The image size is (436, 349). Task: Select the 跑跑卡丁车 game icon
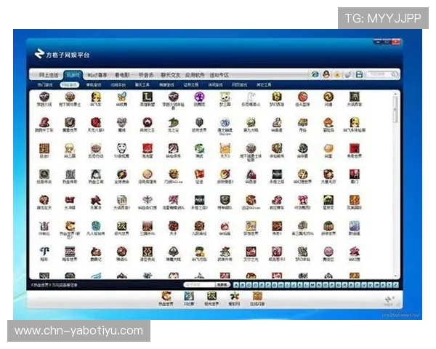[x=45, y=123]
